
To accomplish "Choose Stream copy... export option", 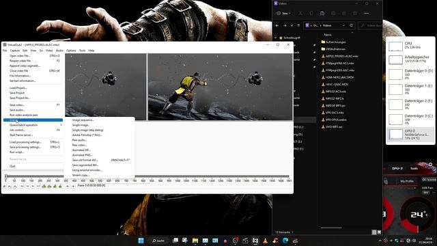I will [x=100, y=175].
